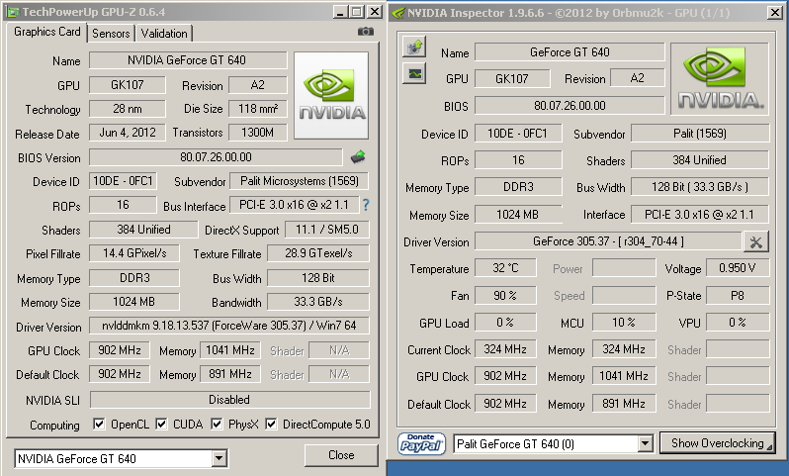This screenshot has width=789, height=476.
Task: Click the GPU-Z camera screenshot icon
Action: click(366, 32)
